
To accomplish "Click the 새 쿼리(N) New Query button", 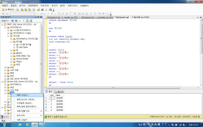I will [x=8, y=9].
